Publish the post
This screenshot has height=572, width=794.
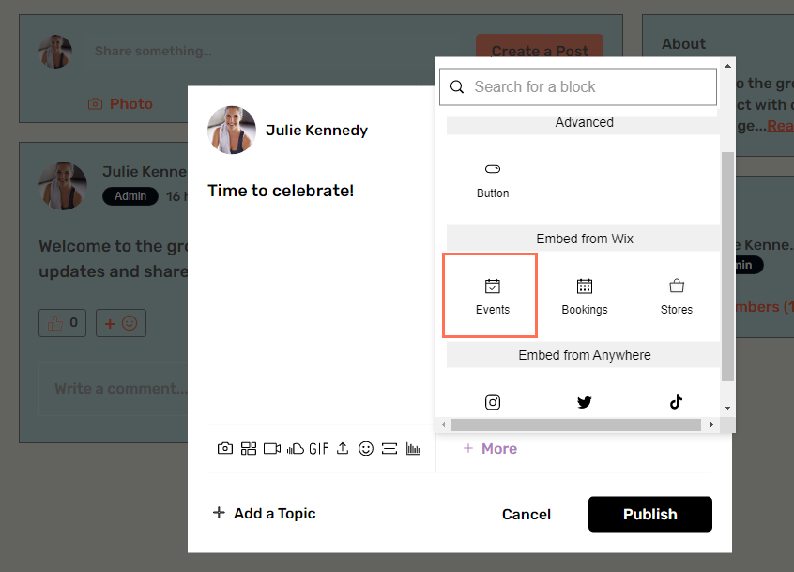coord(650,515)
